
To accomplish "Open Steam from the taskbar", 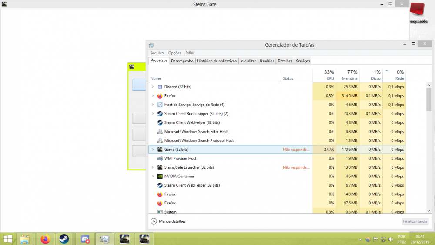I will (64, 239).
